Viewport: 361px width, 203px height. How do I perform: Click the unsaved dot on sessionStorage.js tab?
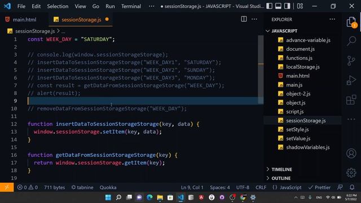[107, 19]
